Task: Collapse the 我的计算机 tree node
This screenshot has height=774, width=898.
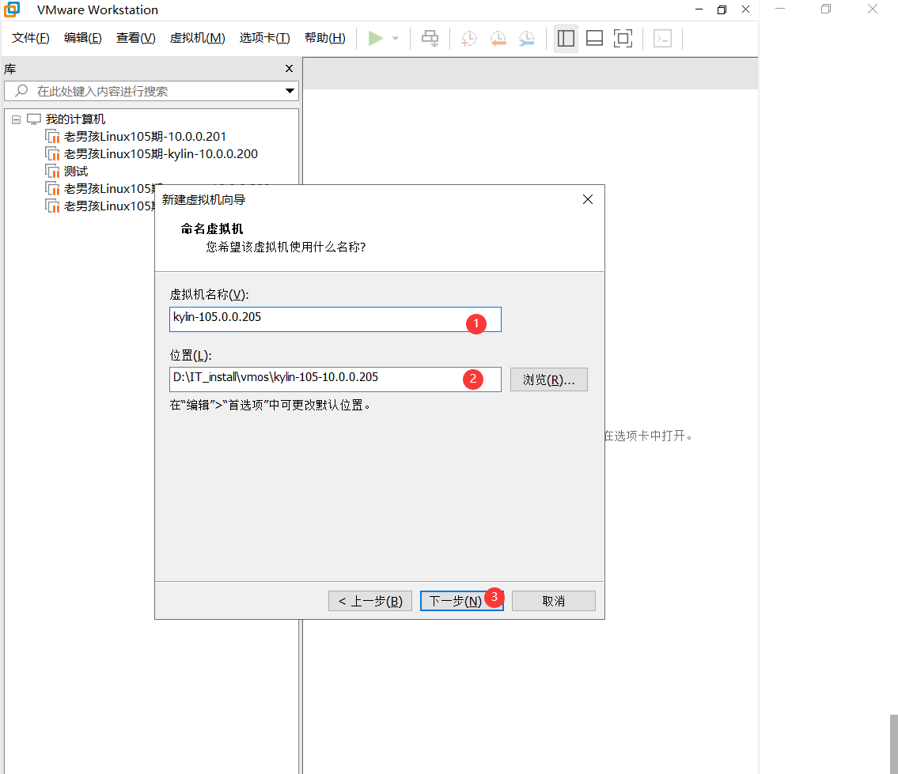Action: [16, 119]
